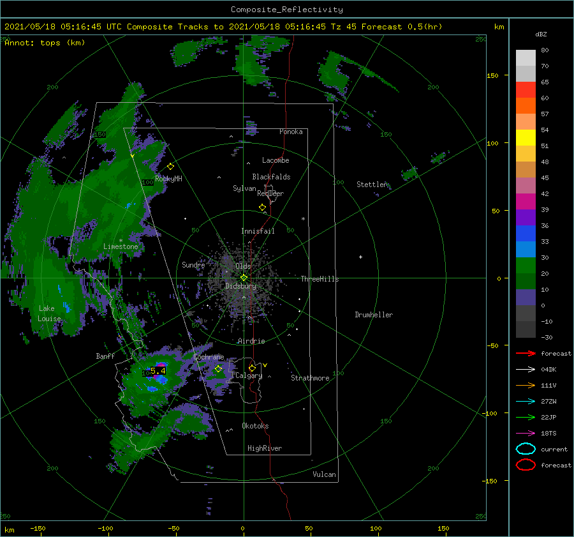This screenshot has width=574, height=537.
Task: Pick the dark orange 60-57 dBZ swatch
Action: [x=526, y=105]
